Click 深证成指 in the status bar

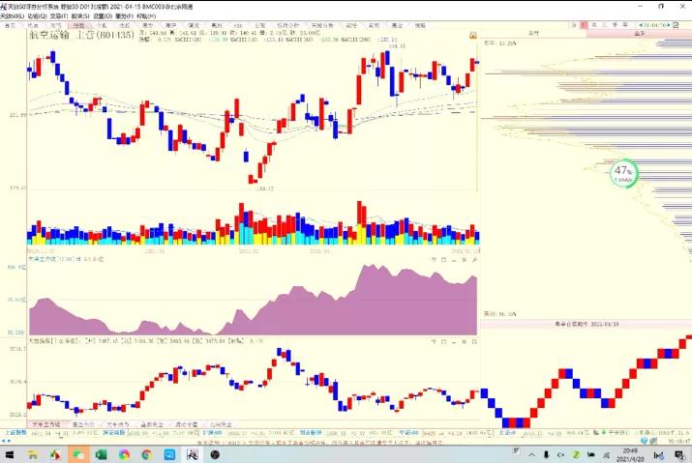(114, 433)
